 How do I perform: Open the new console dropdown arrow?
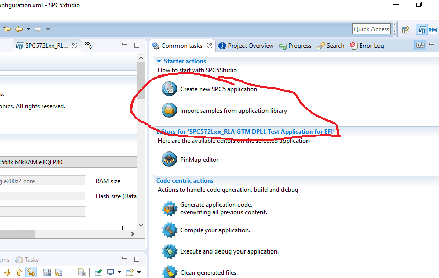(139, 272)
